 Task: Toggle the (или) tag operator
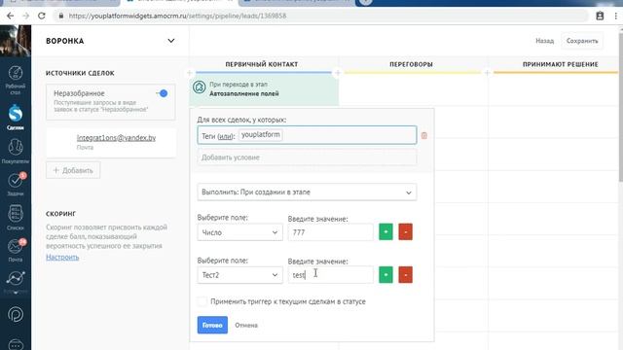pos(226,136)
